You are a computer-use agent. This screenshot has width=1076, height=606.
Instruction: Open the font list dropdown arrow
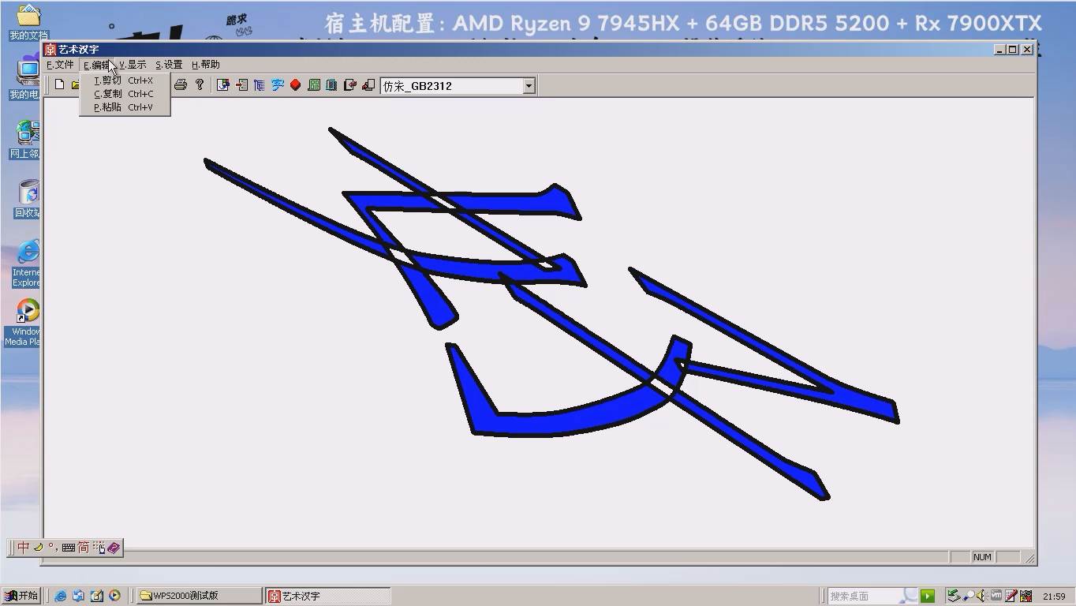[x=529, y=85]
